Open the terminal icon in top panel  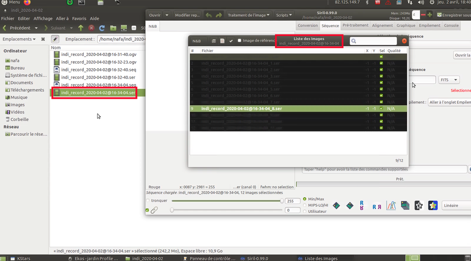(x=81, y=2)
